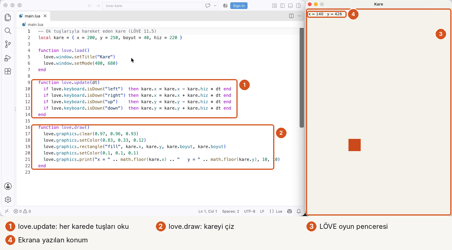Split the editor to the right
Image resolution: width=452 pixels, height=250 pixels.
click(291, 16)
